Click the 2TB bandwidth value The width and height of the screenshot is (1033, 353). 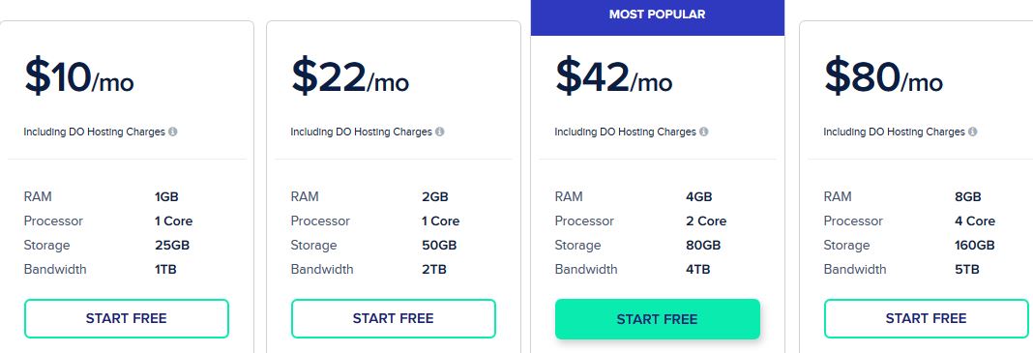click(434, 270)
